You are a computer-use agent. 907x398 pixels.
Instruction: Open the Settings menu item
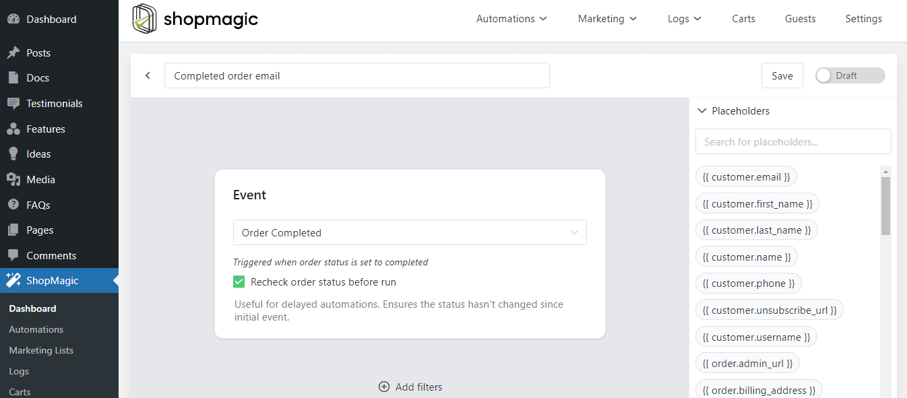pyautogui.click(x=863, y=19)
